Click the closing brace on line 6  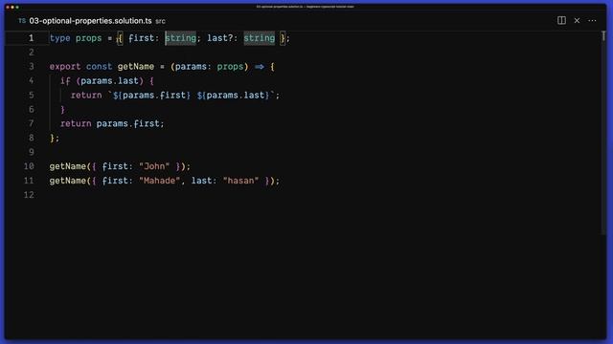tap(62, 110)
